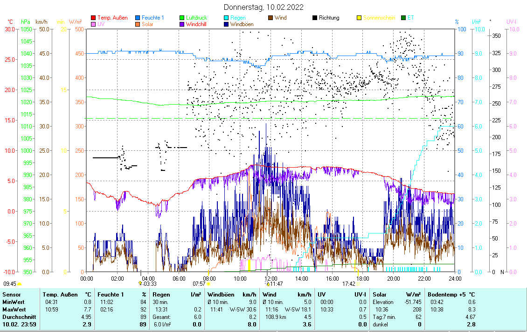Image resolution: width=527 pixels, height=332 pixels.
Task: Click the red Temp. Außen legend swatch
Action: tap(93, 18)
